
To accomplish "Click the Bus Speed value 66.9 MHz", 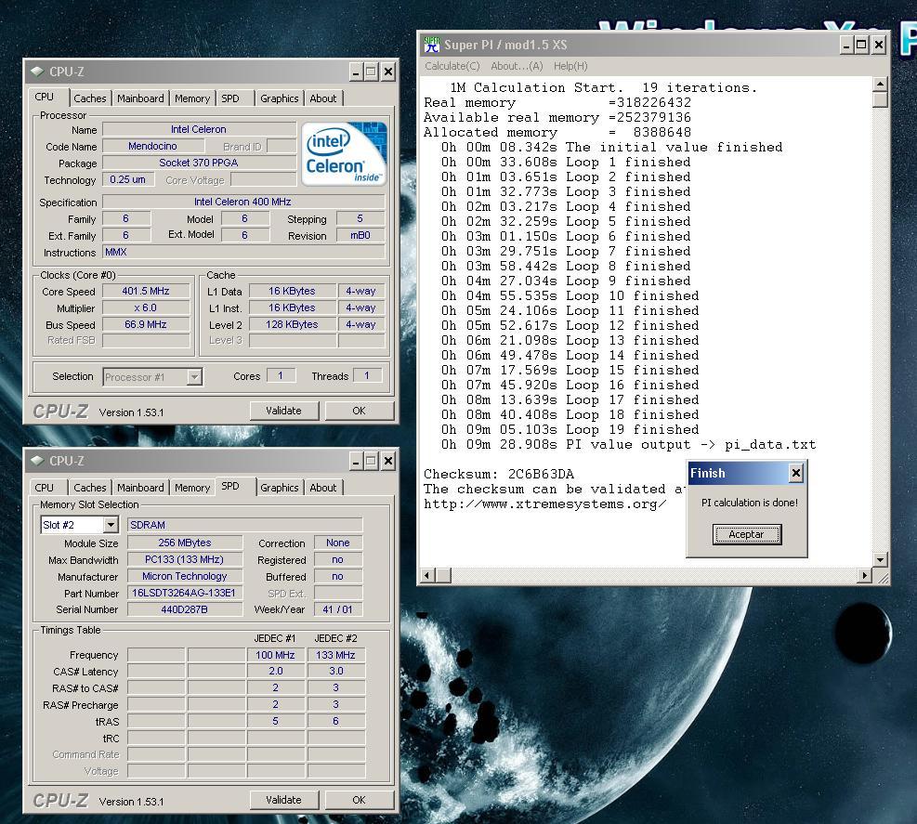I will [x=146, y=324].
